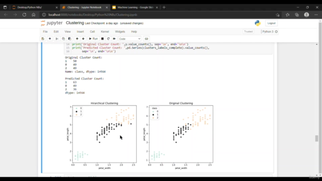Close the Clustering Jupyter Notebook tab
Image resolution: width=322 pixels, height=181 pixels.
point(107,8)
